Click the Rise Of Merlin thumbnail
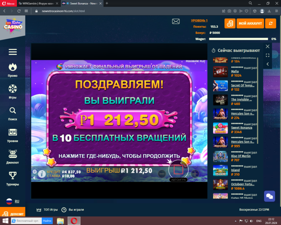 (x=220, y=156)
